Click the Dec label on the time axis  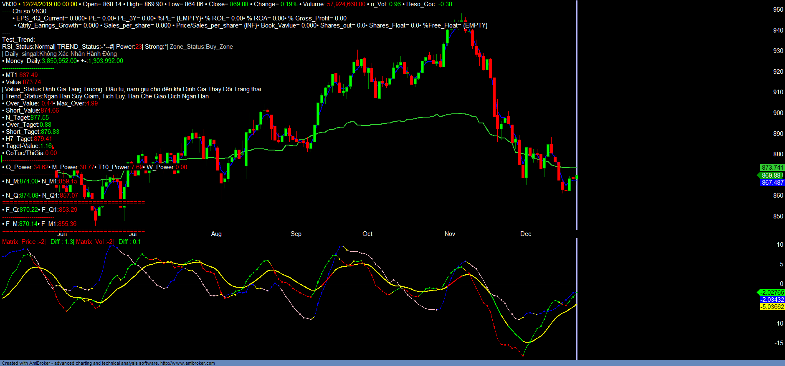pos(526,234)
